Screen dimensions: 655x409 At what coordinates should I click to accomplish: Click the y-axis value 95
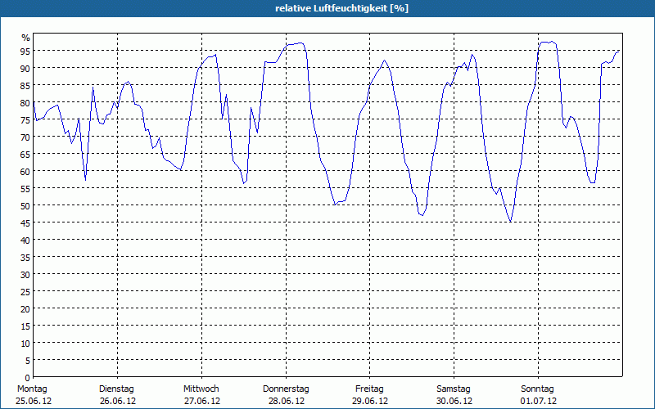pos(25,51)
